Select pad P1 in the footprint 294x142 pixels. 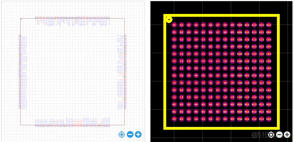[174, 119]
